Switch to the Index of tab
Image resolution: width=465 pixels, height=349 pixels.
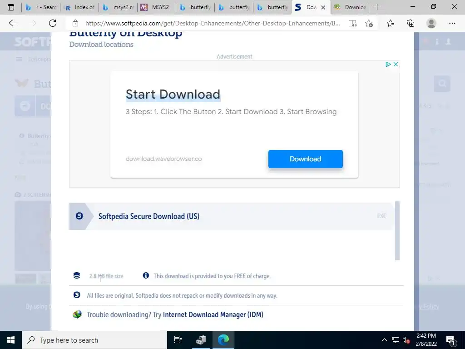(79, 7)
